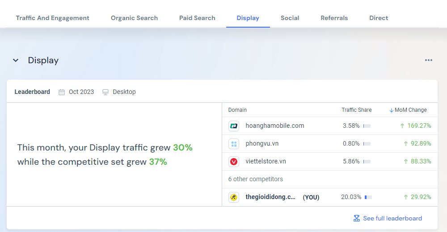447x232 pixels.
Task: Click the Display section title
Action: click(x=43, y=60)
